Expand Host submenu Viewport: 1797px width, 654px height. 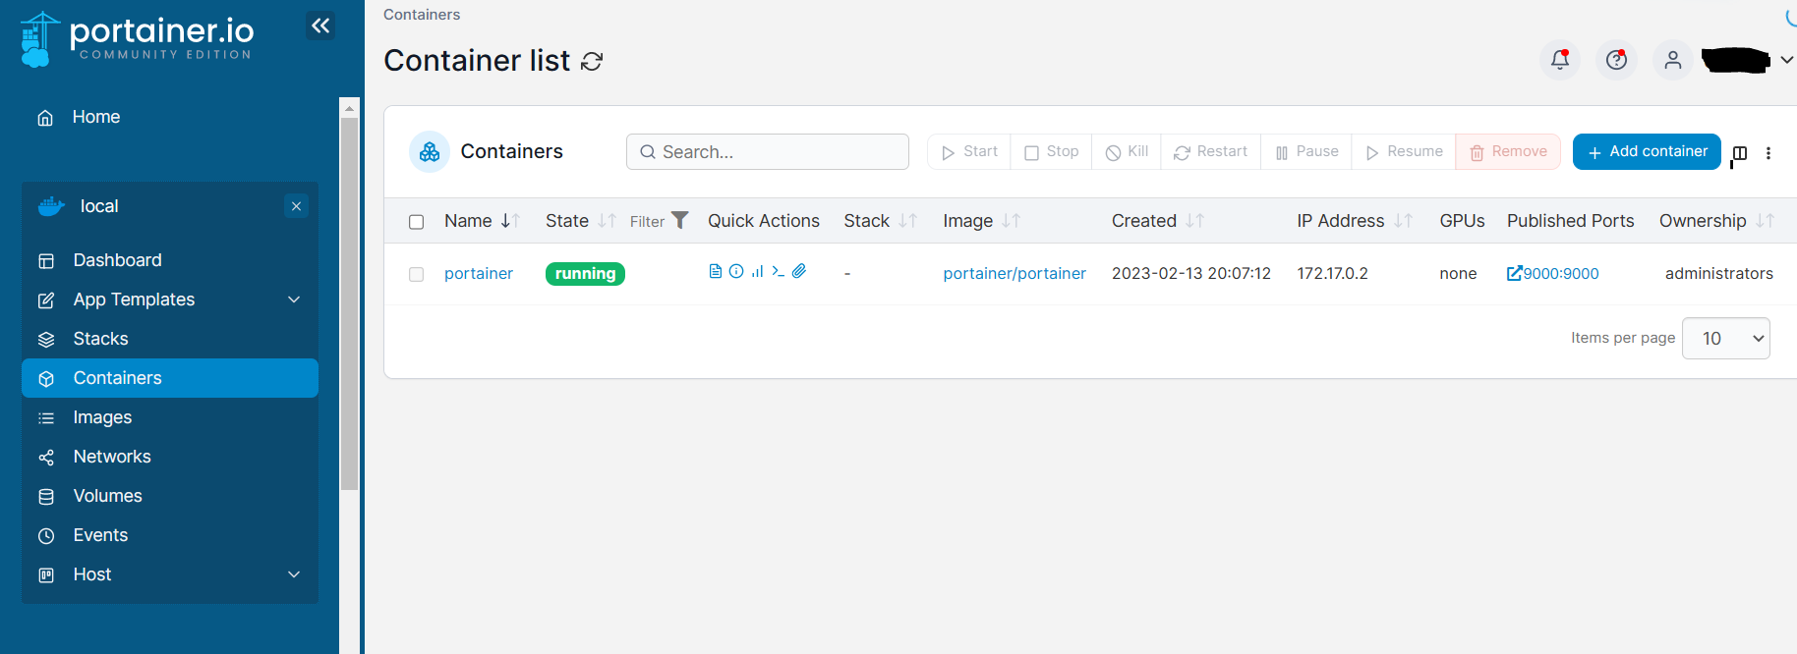click(294, 574)
